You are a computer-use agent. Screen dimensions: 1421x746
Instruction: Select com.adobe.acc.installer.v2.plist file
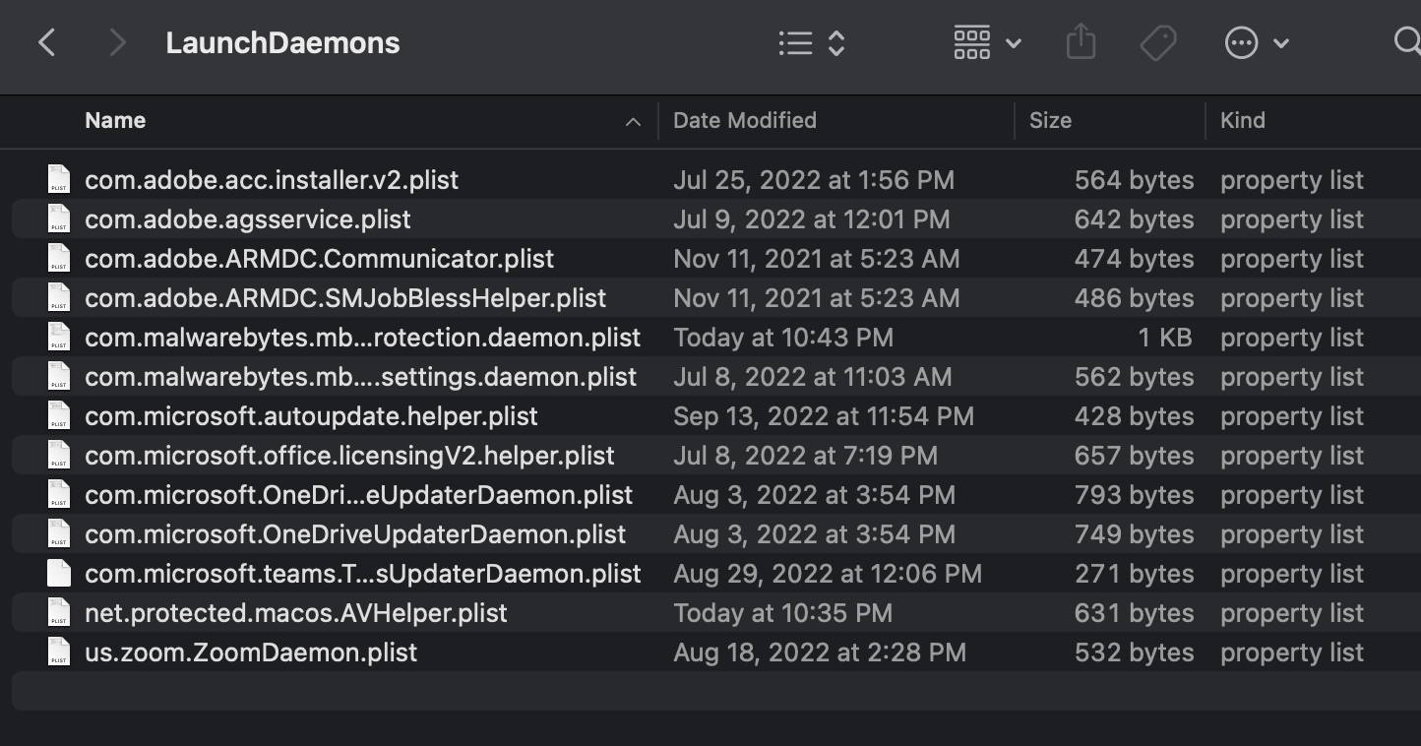pyautogui.click(x=272, y=180)
